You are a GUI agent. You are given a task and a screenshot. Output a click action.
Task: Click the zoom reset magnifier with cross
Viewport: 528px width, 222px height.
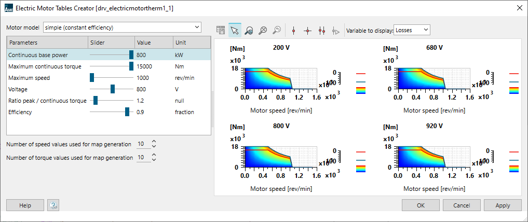[263, 31]
